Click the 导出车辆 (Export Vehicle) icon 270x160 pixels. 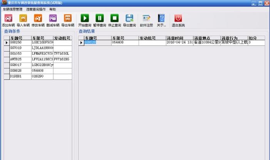[x=68, y=18]
